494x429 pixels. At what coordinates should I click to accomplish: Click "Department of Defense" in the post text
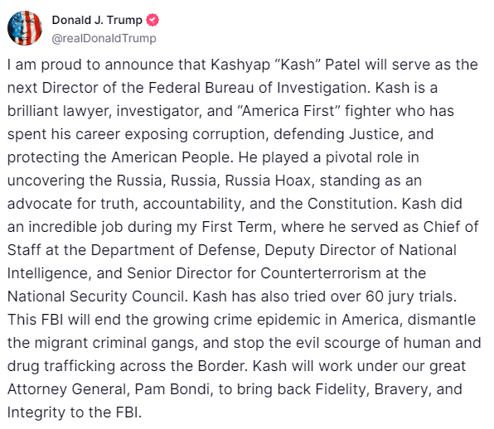point(173,250)
